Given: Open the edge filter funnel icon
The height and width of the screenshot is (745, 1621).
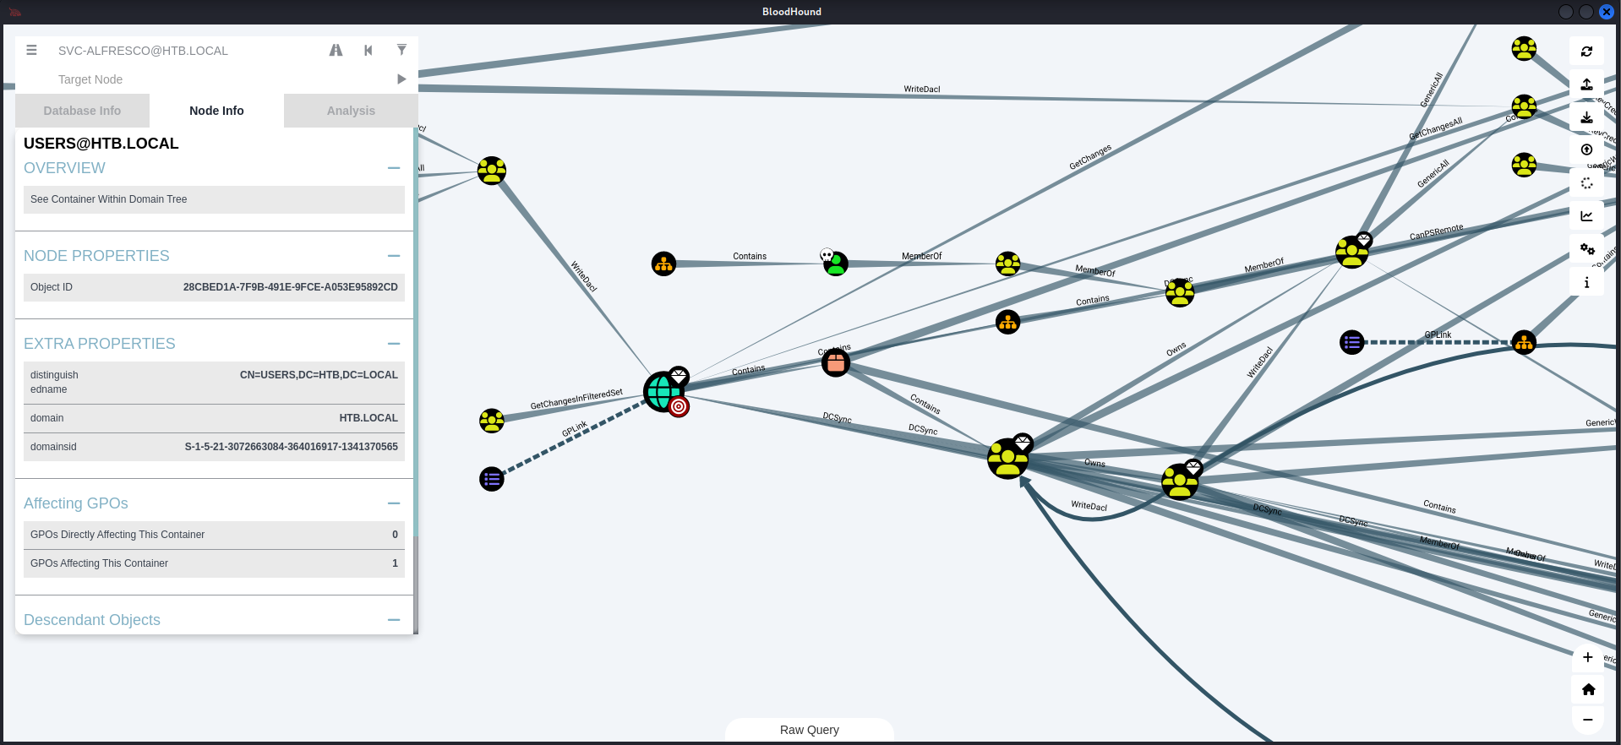Looking at the screenshot, I should (401, 50).
